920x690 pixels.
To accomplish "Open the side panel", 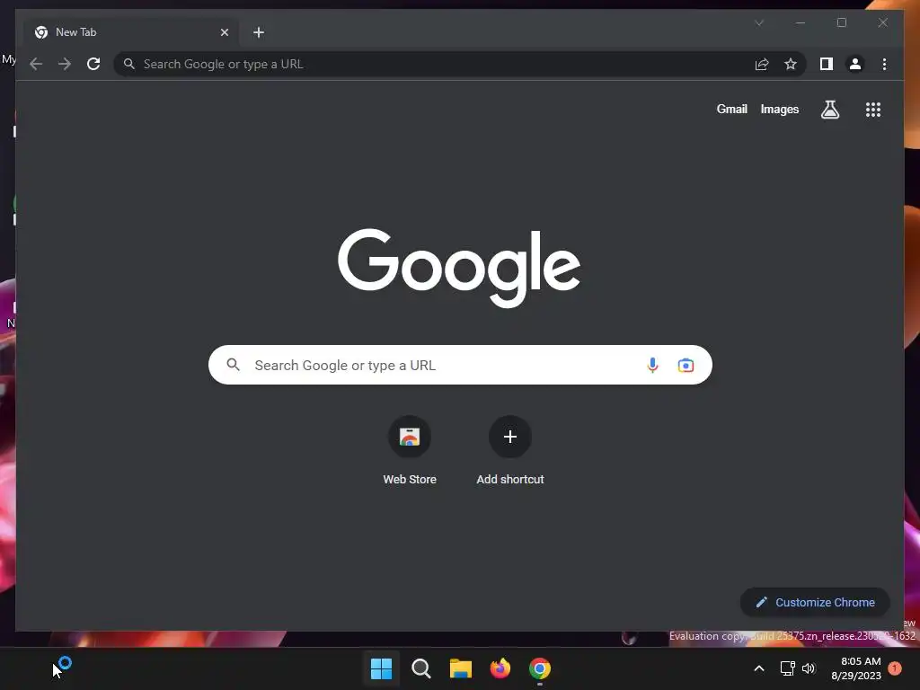I will pyautogui.click(x=827, y=64).
